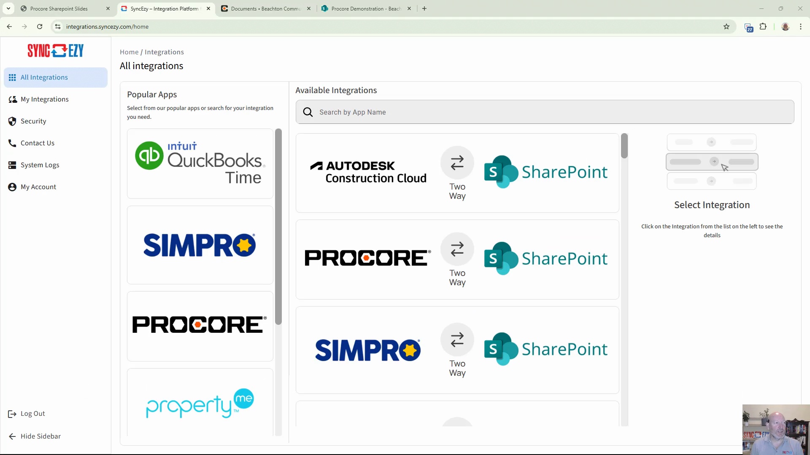This screenshot has width=810, height=455.
Task: Select the All Integrations grid icon
Action: pos(12,78)
